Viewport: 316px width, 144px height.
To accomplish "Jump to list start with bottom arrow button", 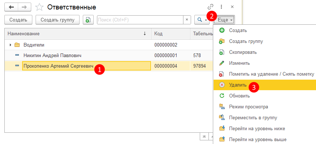I will point(204,136).
